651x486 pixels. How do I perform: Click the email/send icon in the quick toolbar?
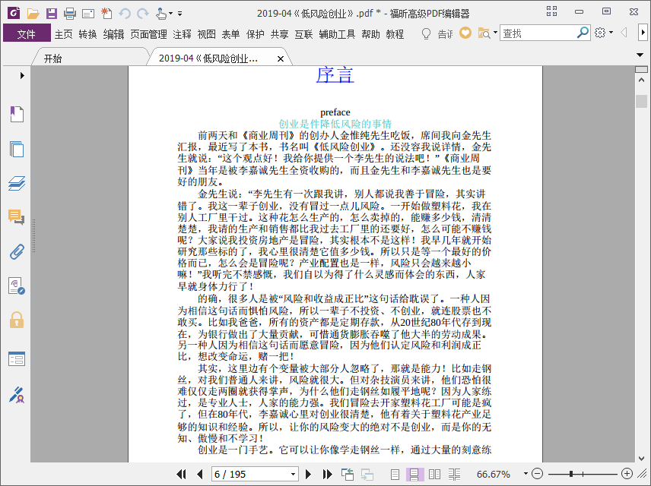(88, 14)
